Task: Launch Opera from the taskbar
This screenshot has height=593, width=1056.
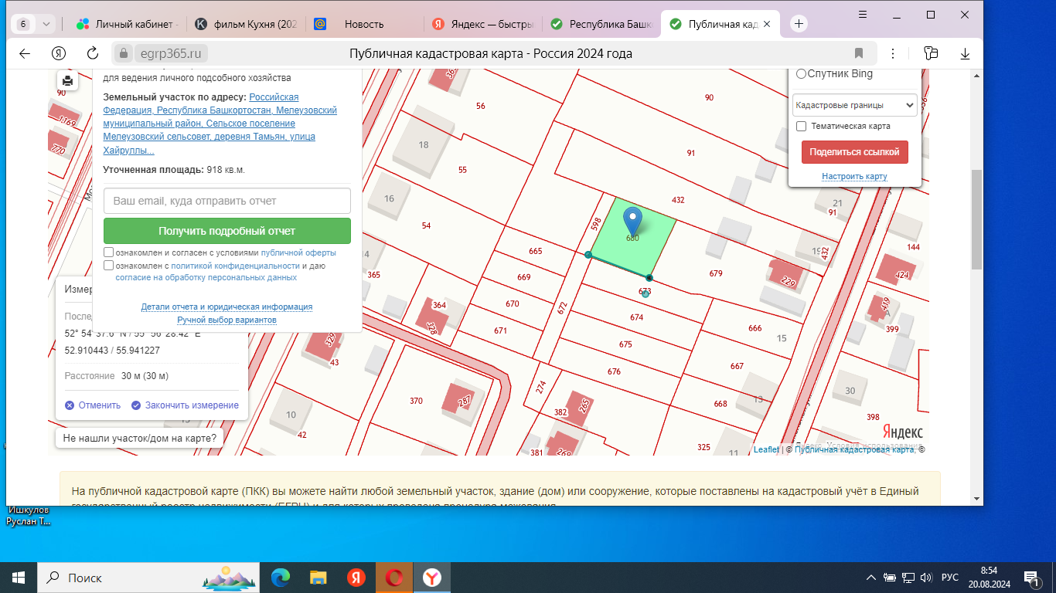Action: coord(394,578)
